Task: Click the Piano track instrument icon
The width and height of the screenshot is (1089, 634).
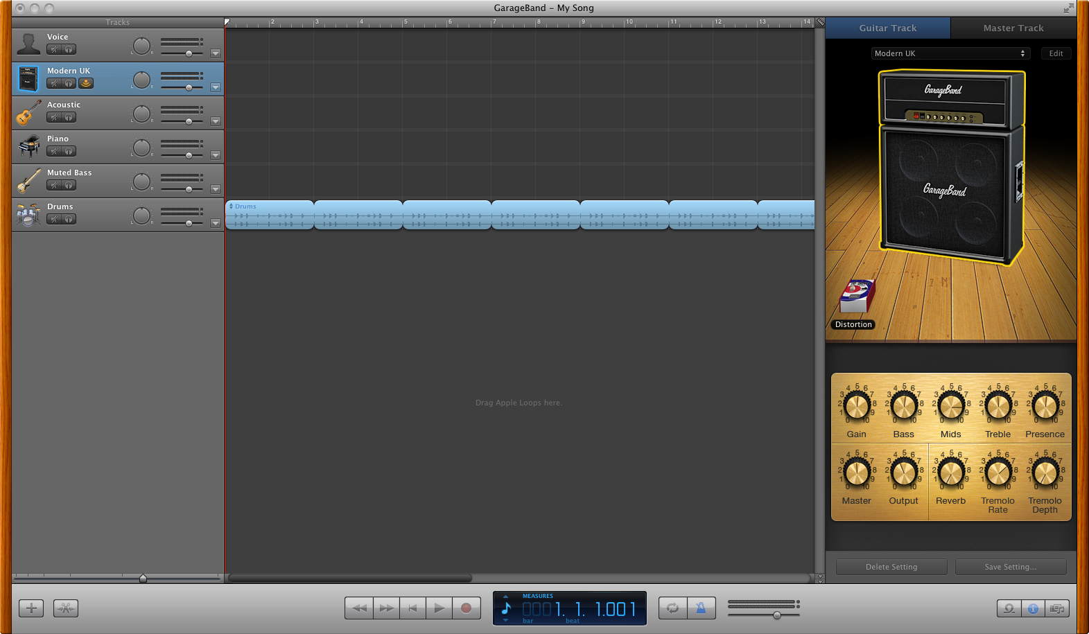Action: pyautogui.click(x=28, y=146)
